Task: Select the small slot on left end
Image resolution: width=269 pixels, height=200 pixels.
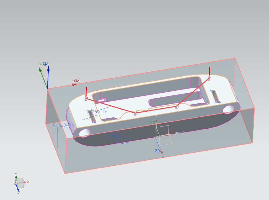Action: pos(93,117)
